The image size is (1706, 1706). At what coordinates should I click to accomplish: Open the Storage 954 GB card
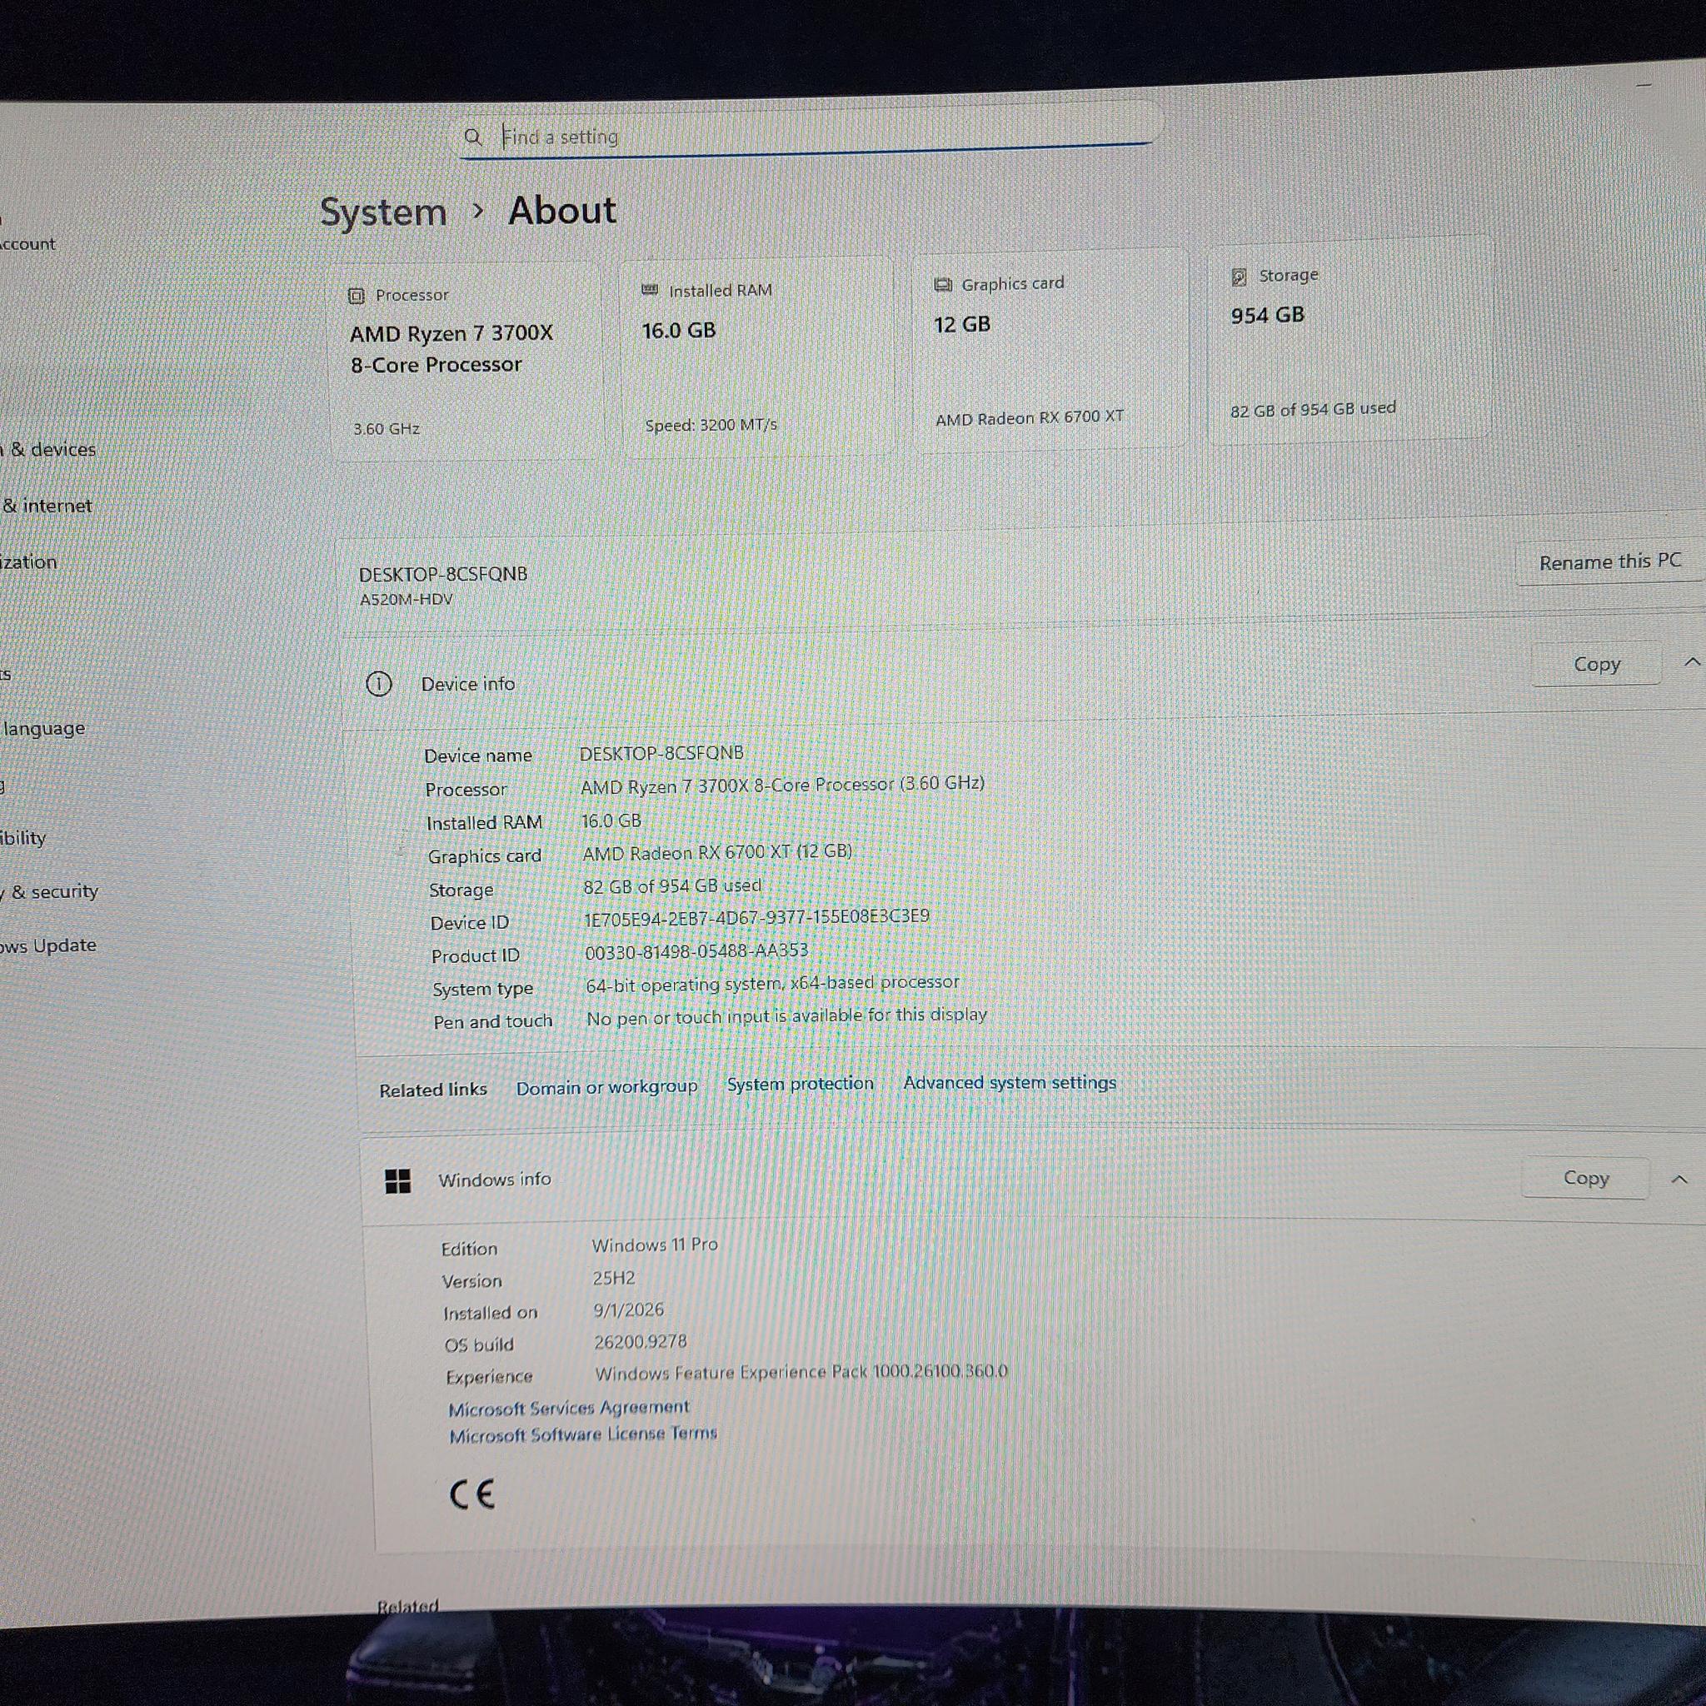click(1350, 339)
